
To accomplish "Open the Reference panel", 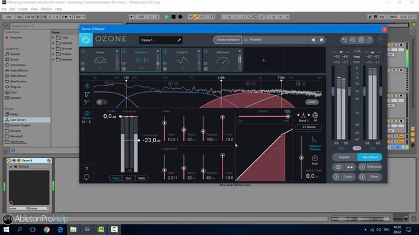I will (x=370, y=167).
